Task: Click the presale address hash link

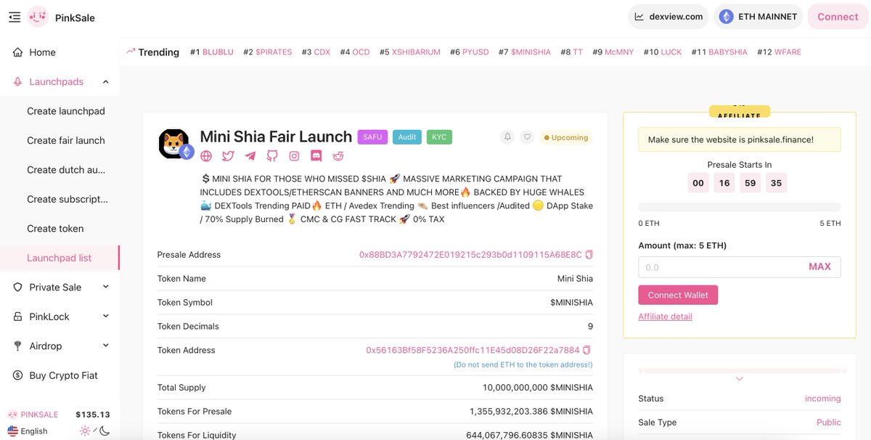Action: pos(470,255)
